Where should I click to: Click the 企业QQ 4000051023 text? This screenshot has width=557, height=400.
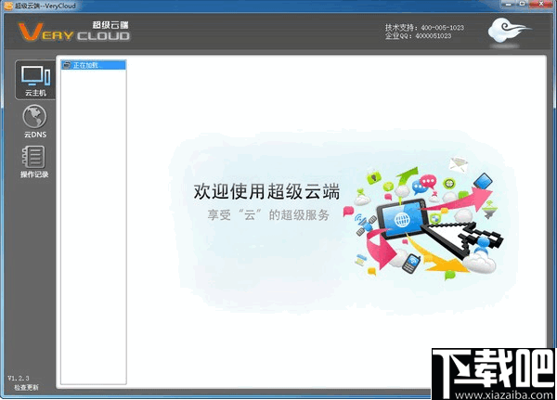point(418,36)
